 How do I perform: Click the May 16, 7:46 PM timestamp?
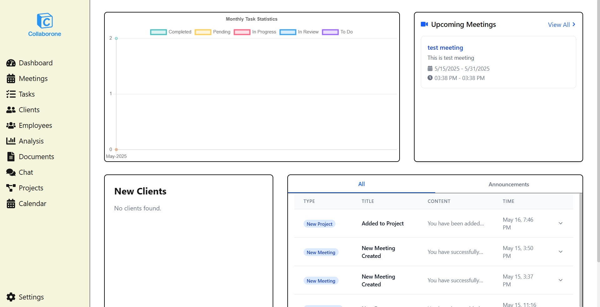click(x=518, y=224)
